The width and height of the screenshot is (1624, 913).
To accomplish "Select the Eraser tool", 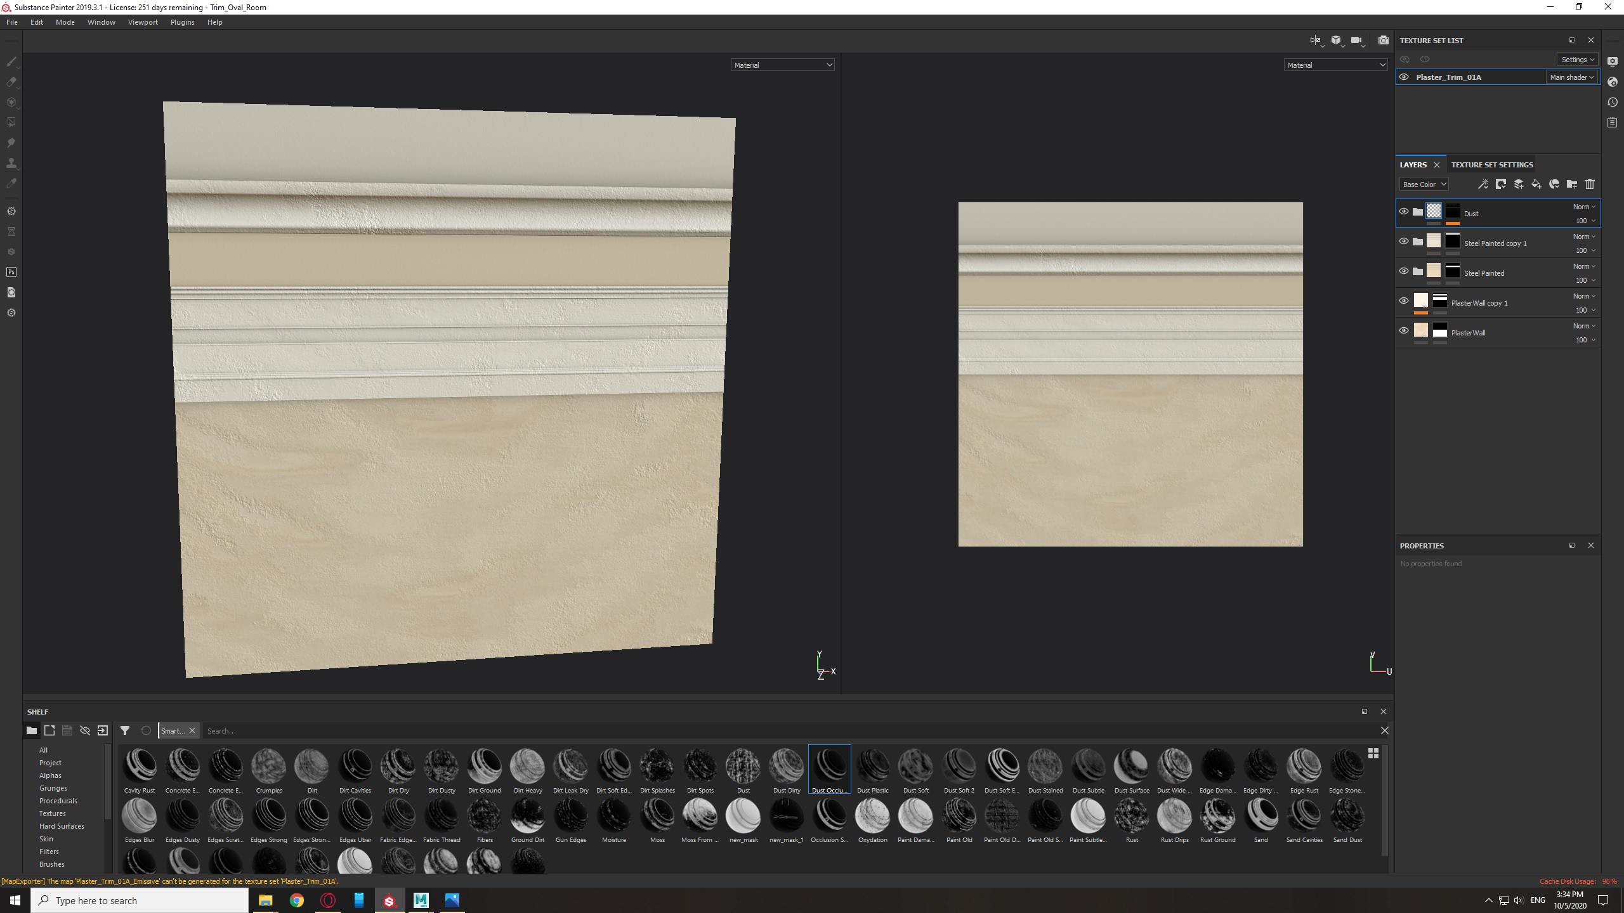I will coord(11,82).
